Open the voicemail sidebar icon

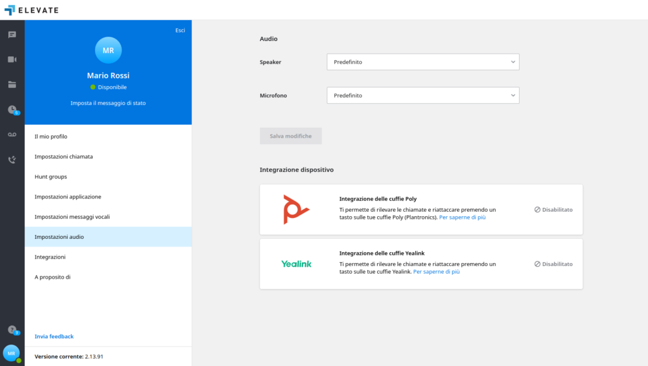[x=12, y=135]
